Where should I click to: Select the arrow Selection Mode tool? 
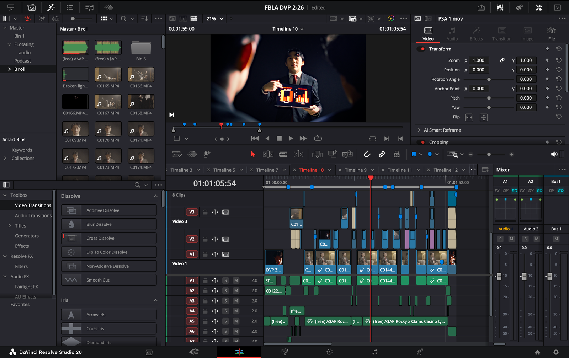[x=253, y=154]
